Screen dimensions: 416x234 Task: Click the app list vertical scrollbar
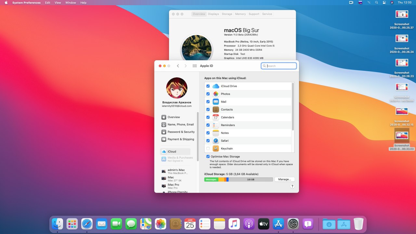click(x=293, y=107)
